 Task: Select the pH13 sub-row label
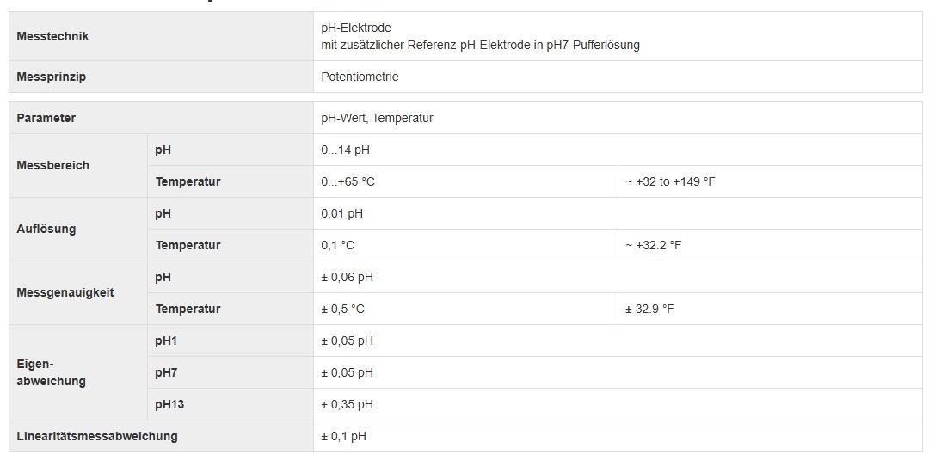click(169, 405)
